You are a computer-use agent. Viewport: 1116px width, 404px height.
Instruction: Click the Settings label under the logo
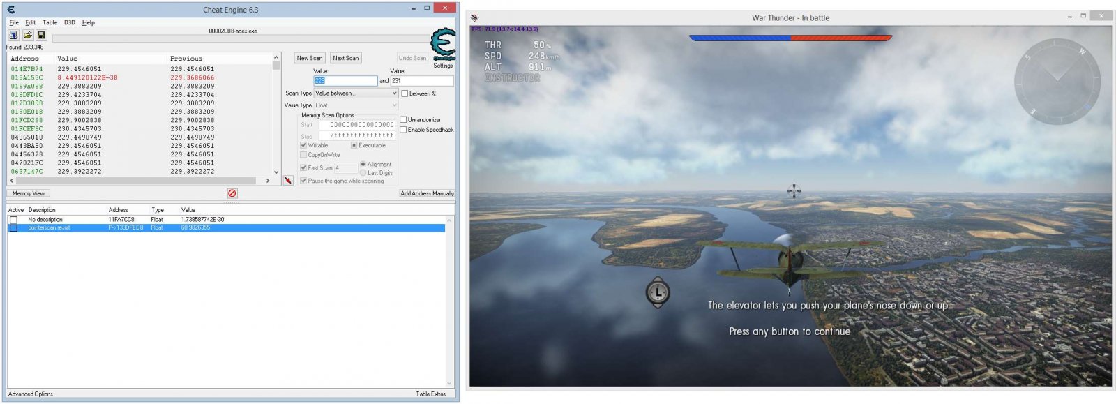pos(443,66)
